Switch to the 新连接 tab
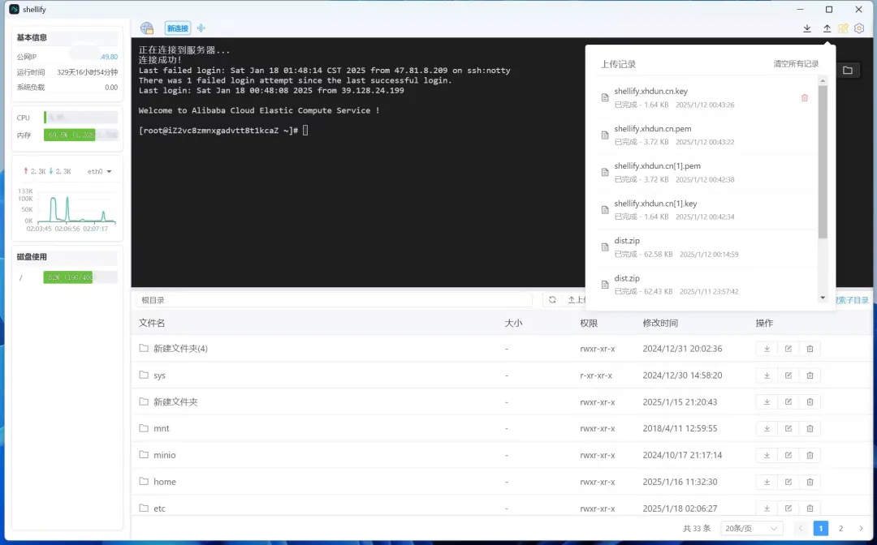 tap(177, 28)
